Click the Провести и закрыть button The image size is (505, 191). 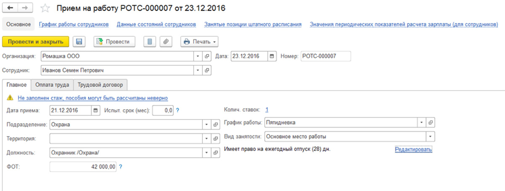(35, 41)
